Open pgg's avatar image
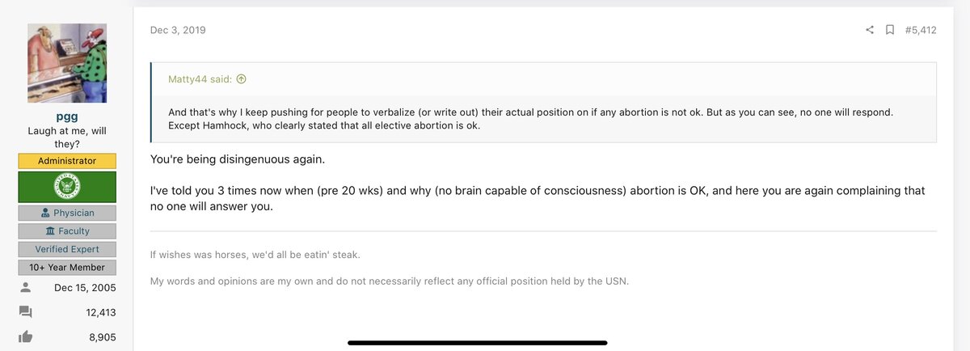The image size is (970, 351). [68, 62]
